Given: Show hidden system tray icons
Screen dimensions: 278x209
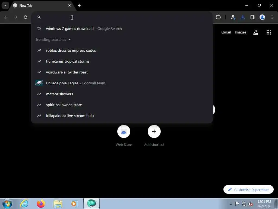Looking at the screenshot, I should click(231, 204).
